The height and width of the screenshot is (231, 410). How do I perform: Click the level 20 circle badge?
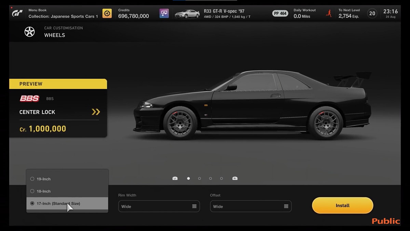point(372,13)
